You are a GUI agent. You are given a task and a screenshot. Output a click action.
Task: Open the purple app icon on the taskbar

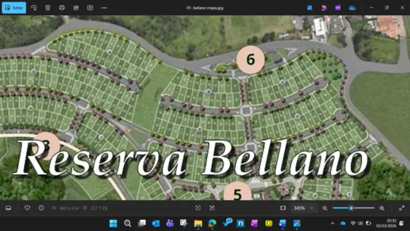(x=254, y=223)
